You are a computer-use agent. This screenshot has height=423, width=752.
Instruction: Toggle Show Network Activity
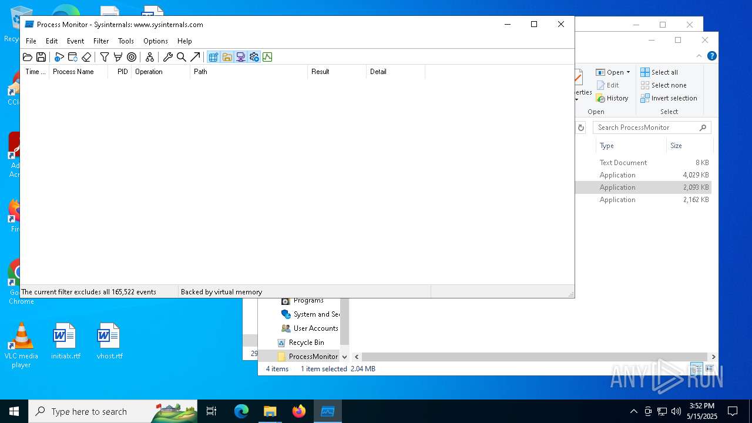[x=240, y=57]
